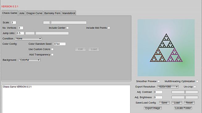
Task: Click the Load custom colors button
Action: [x=94, y=49]
